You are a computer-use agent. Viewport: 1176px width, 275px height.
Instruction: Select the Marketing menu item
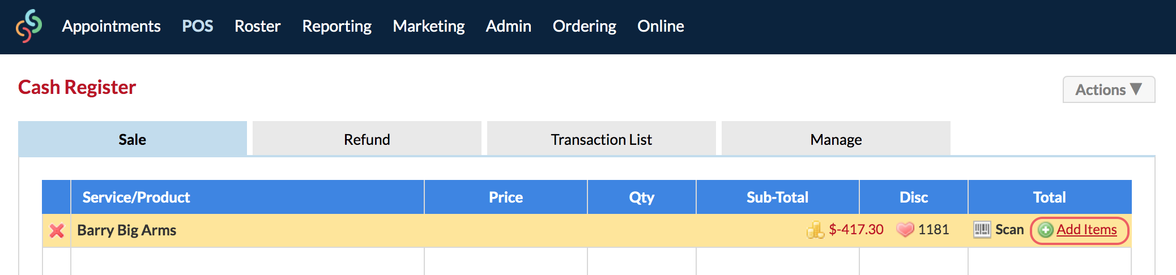(429, 26)
